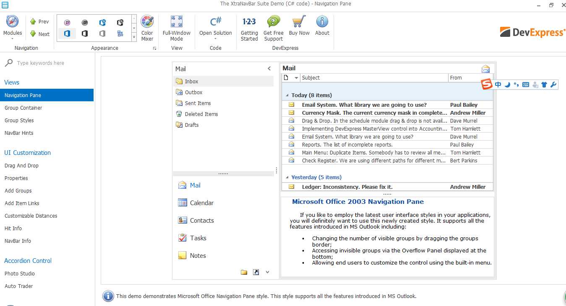
Task: Choose the gray Office skin in gallery
Action: click(x=102, y=33)
